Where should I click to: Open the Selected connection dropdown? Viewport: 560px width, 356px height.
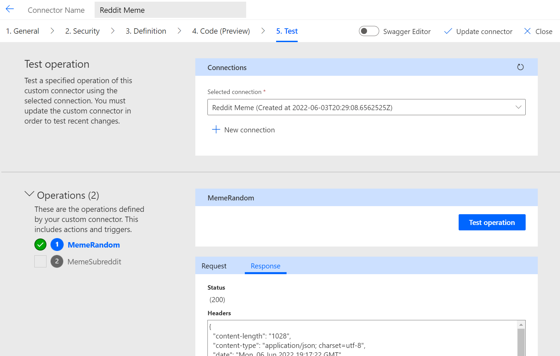(x=366, y=107)
